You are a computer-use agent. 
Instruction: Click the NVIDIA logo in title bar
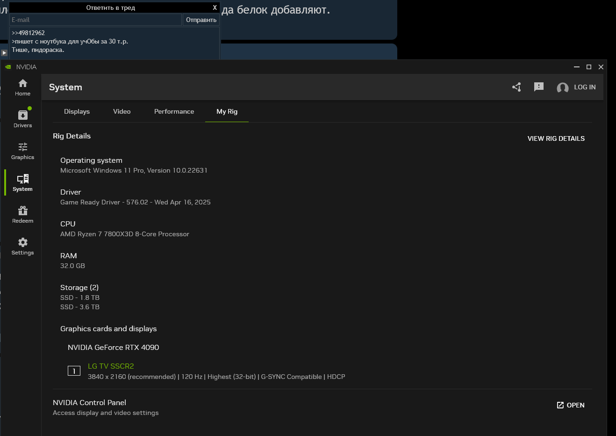[x=8, y=67]
